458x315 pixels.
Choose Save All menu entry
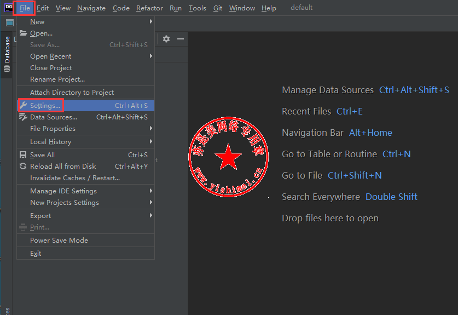click(85, 154)
